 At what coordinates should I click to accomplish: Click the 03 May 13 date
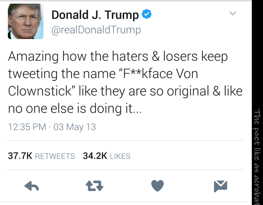pos(75,127)
